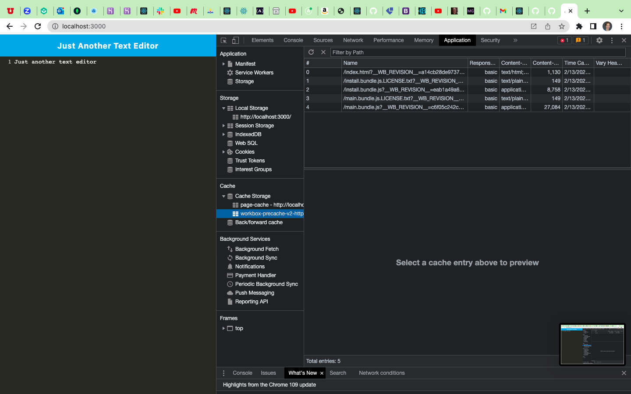This screenshot has width=631, height=394.
Task: Open the DevTools three-dot menu
Action: [612, 40]
